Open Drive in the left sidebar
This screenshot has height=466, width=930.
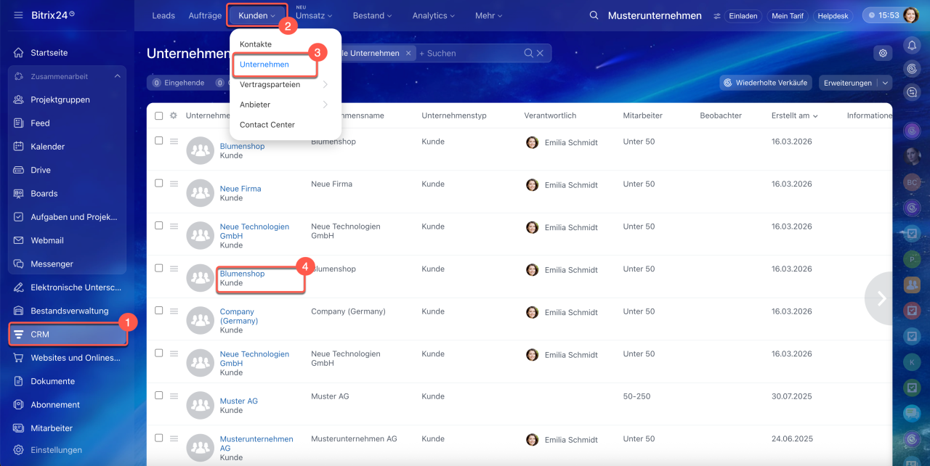[40, 170]
